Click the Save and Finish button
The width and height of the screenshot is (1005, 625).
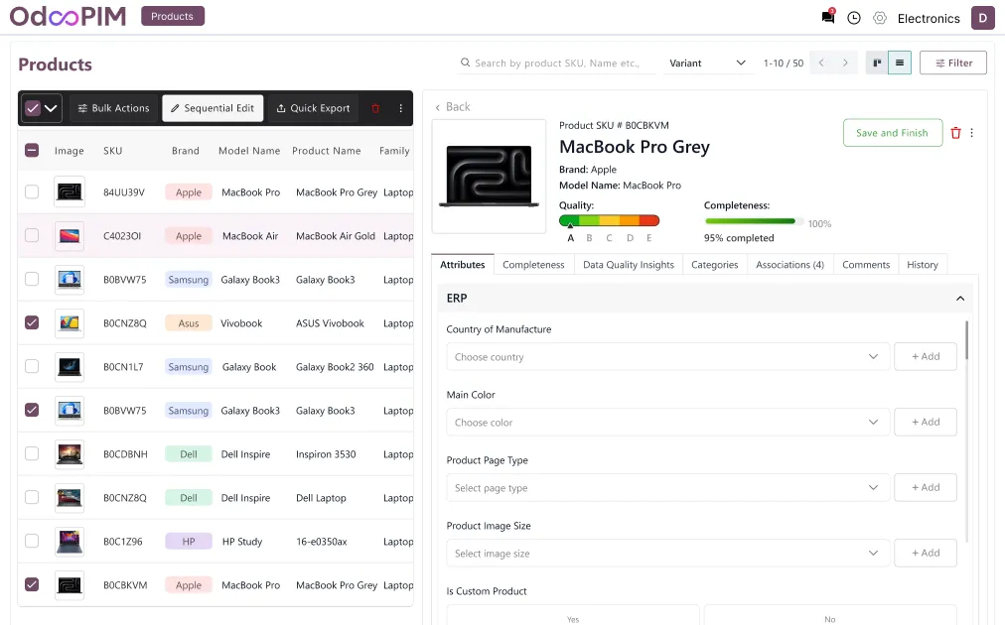pos(892,133)
